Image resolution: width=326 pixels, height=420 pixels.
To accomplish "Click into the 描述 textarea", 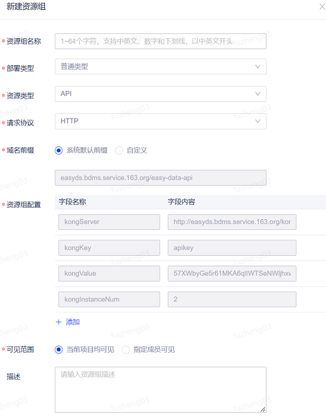I will click(160, 390).
